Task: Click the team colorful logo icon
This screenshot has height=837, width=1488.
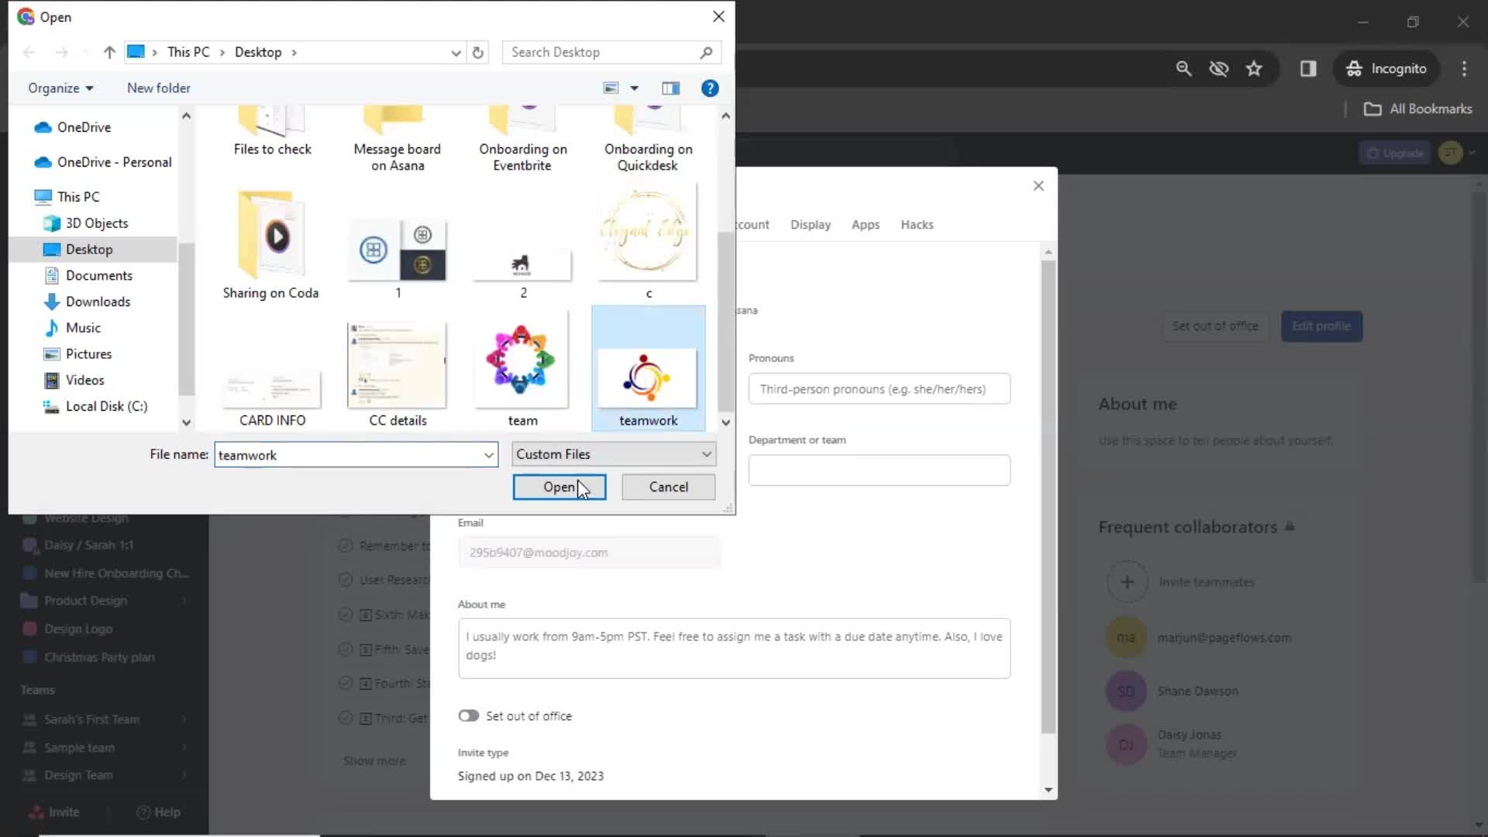Action: tap(522, 363)
